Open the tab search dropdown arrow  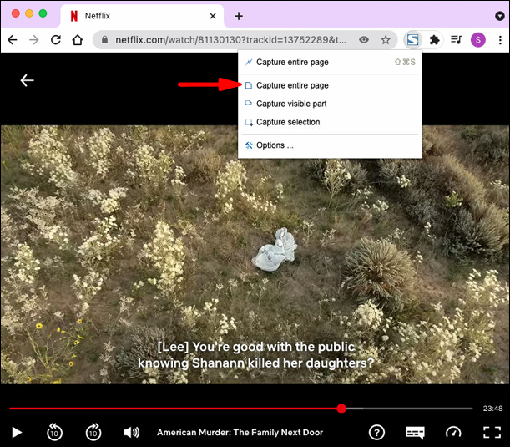pos(500,16)
